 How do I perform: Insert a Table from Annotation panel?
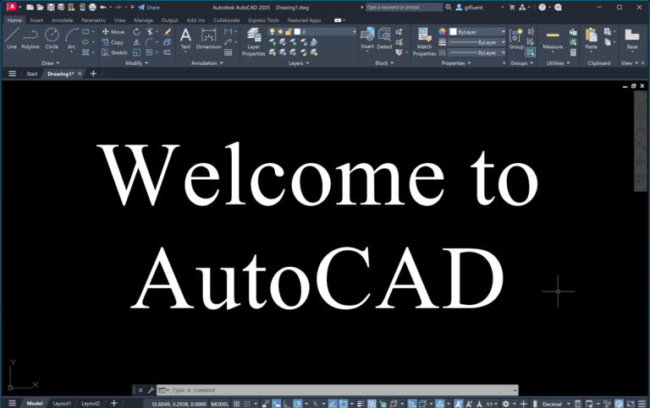tap(228, 52)
